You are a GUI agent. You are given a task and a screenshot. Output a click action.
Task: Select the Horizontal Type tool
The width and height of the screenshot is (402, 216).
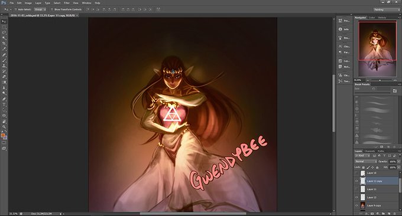pos(4,104)
